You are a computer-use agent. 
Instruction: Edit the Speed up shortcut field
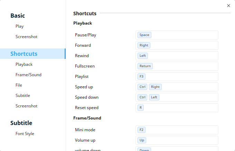pyautogui.click(x=177, y=87)
